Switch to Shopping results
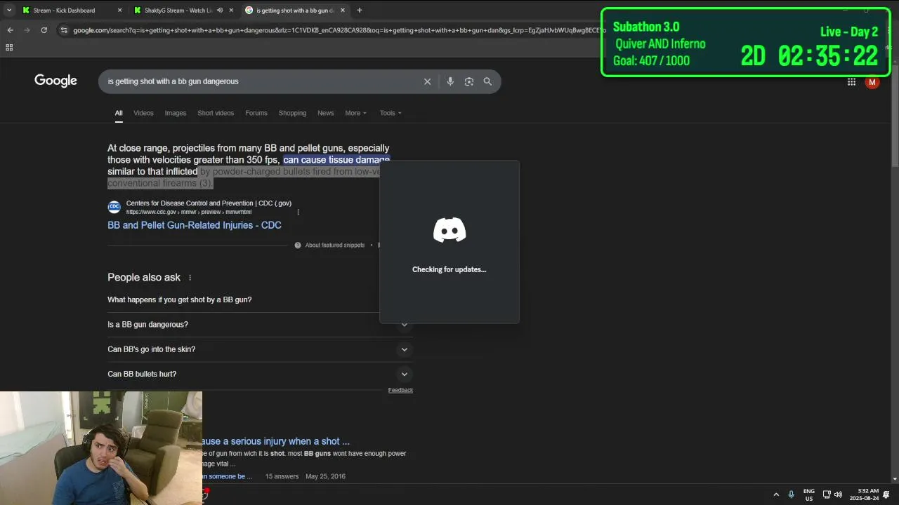 [x=292, y=113]
